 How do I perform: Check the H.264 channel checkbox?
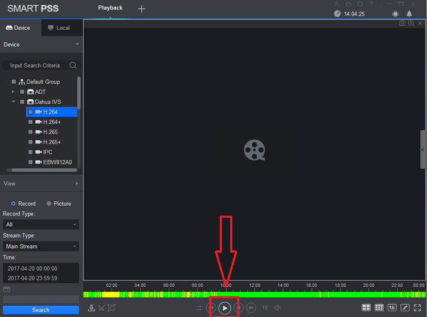tap(31, 112)
